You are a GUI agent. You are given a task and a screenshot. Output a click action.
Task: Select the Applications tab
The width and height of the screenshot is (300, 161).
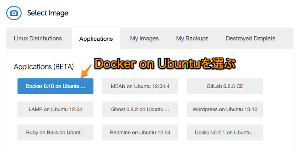tap(96, 39)
